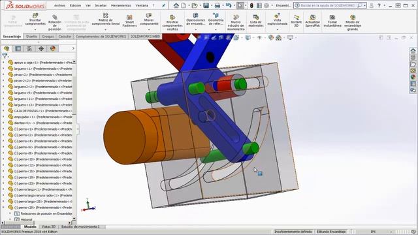Expand the apoyo a caja<1> component
This screenshot has height=235, width=418.
3,63
